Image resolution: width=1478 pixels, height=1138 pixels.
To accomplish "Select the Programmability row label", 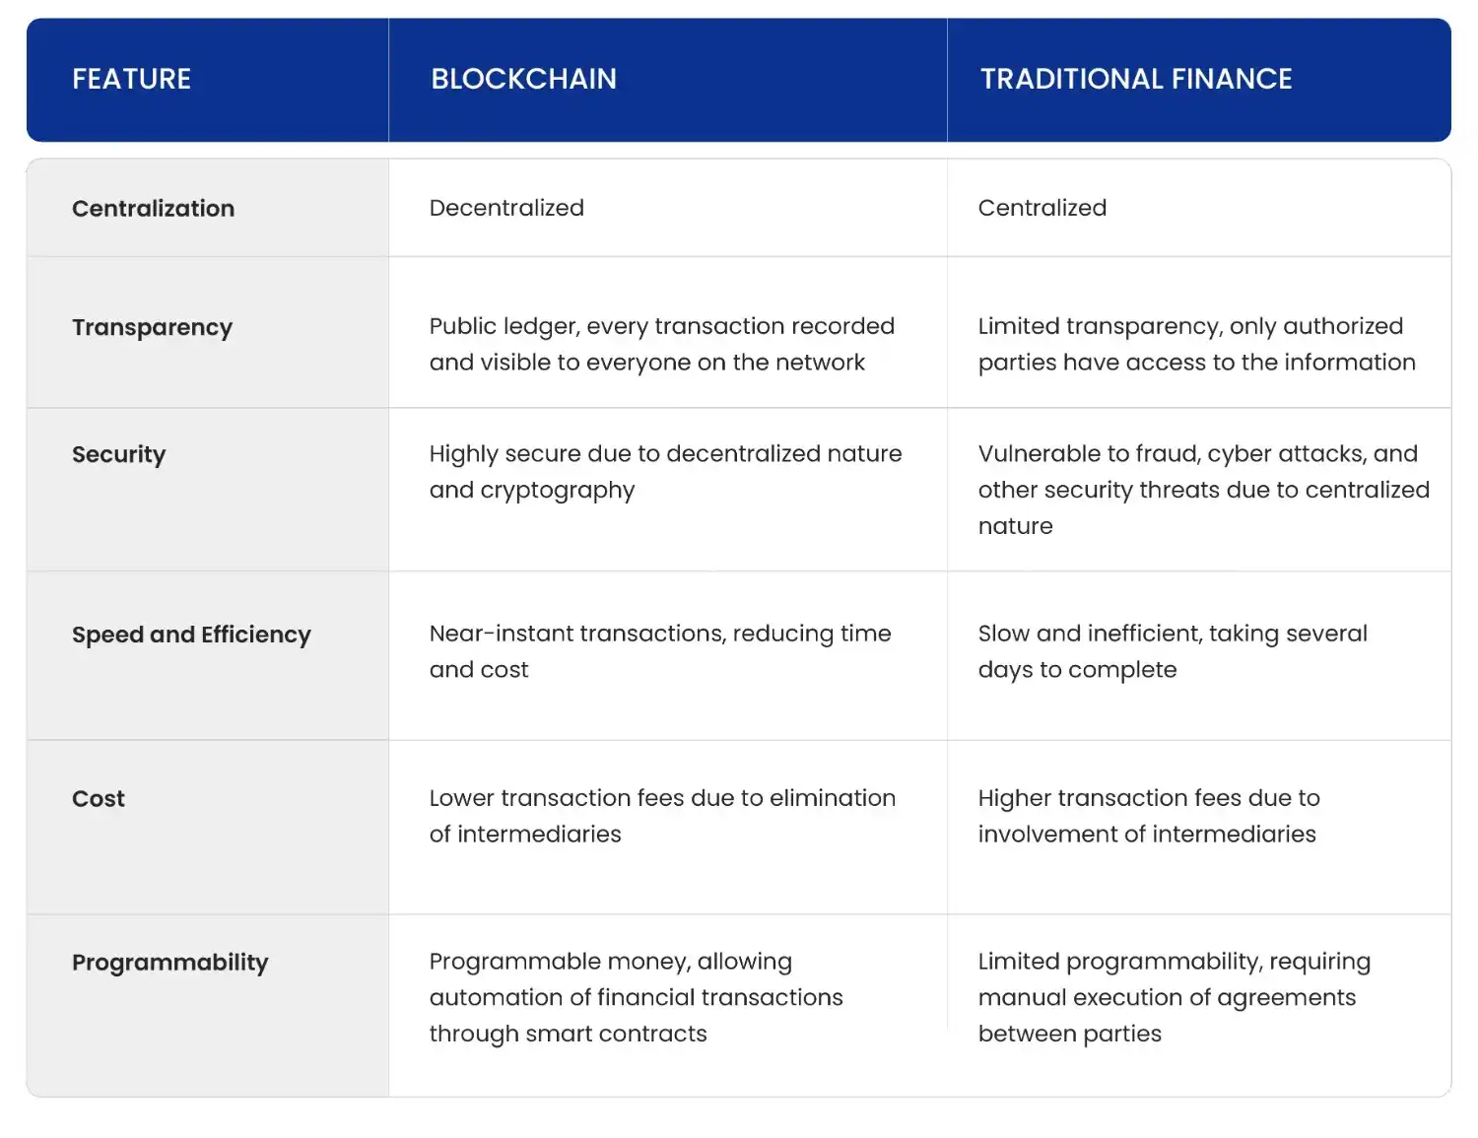I will (169, 963).
